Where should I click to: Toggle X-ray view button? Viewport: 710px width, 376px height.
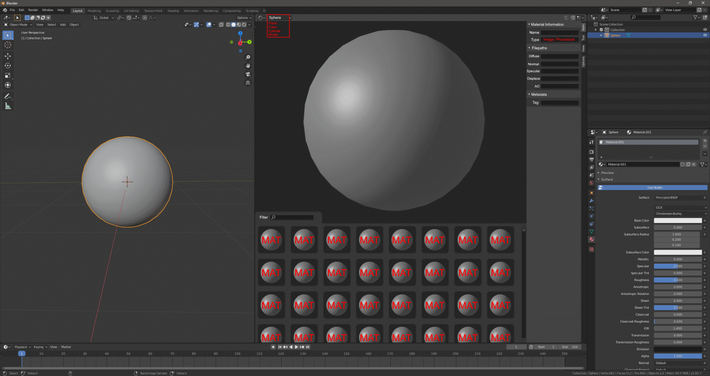point(221,25)
